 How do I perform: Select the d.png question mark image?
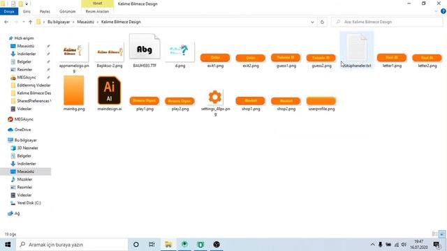pos(180,54)
